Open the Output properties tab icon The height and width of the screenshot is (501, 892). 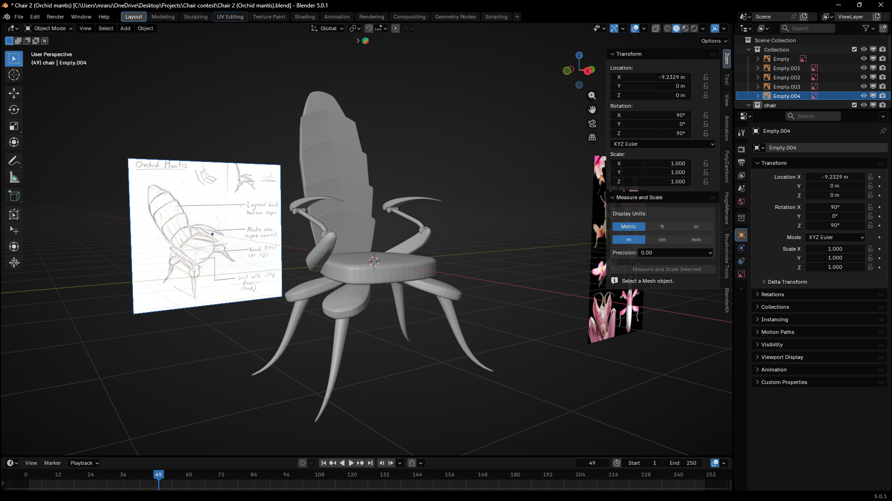click(741, 162)
